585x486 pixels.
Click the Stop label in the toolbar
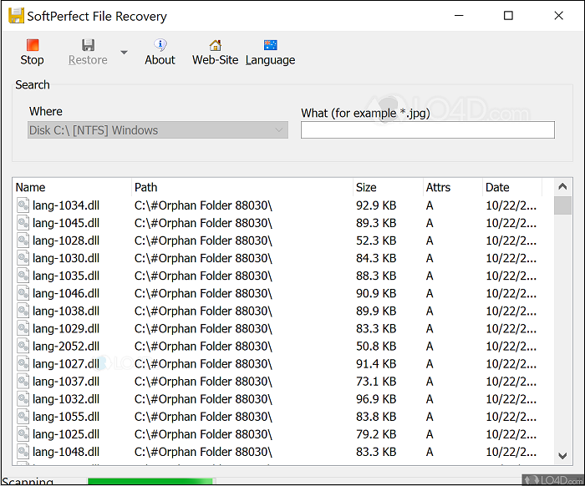pos(32,60)
